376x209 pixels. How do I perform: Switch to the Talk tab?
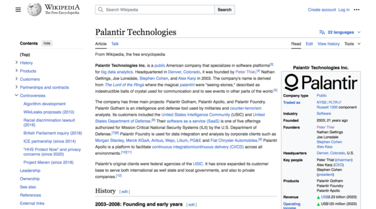115,44
